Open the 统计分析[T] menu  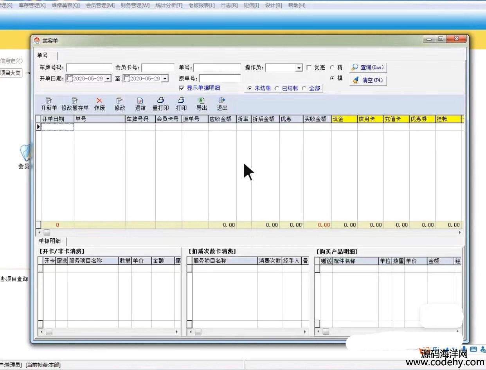tap(169, 5)
